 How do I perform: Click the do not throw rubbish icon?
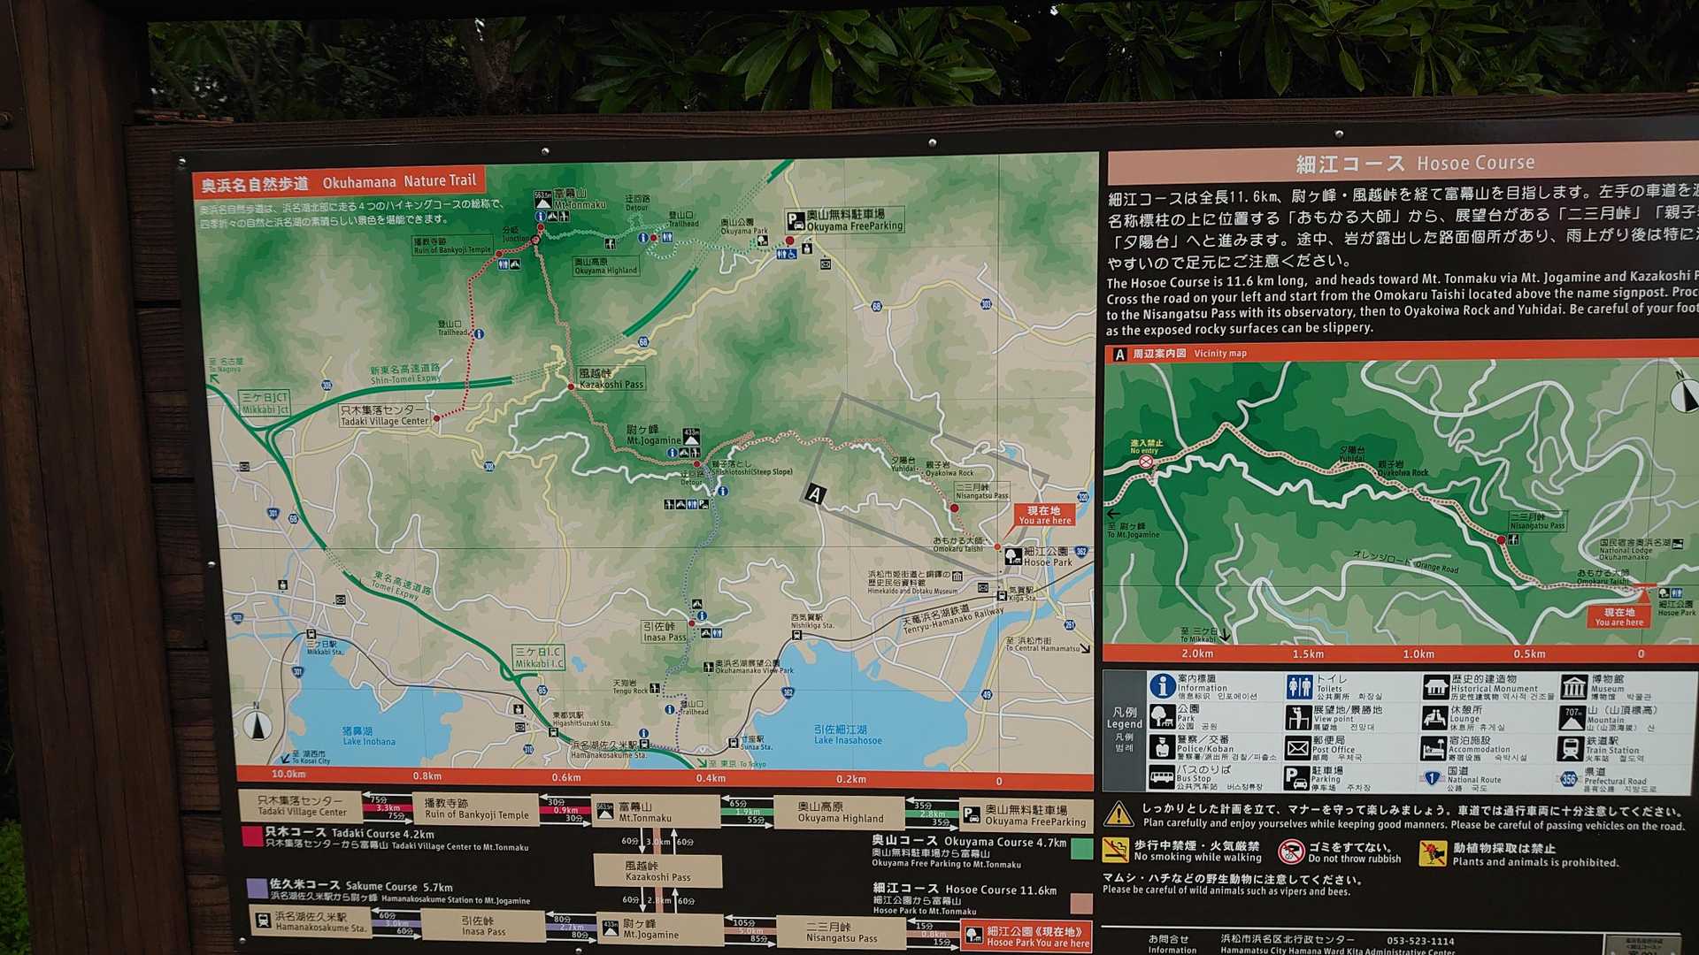1291,852
